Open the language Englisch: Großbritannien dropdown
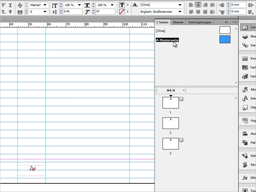 click(x=180, y=12)
